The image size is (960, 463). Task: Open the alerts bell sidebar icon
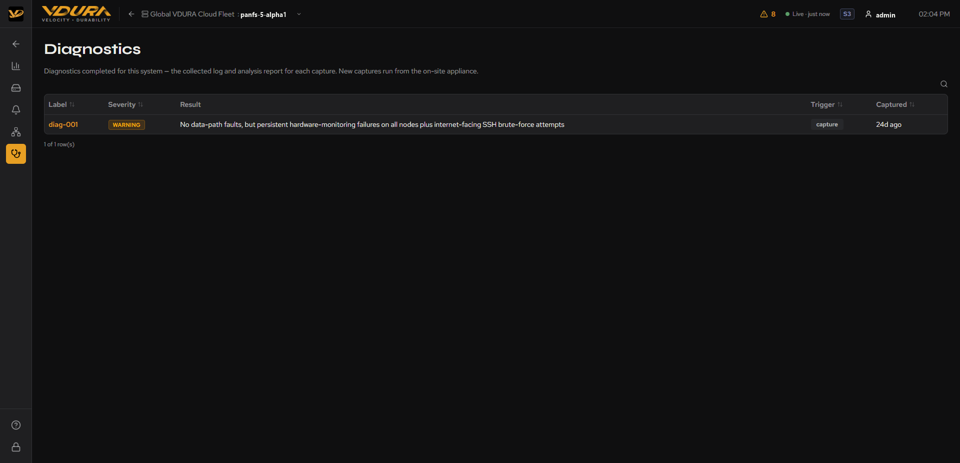16,110
